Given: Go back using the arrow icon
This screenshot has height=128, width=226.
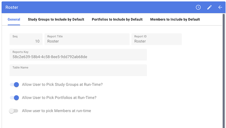Looking at the screenshot, I should [220, 7].
